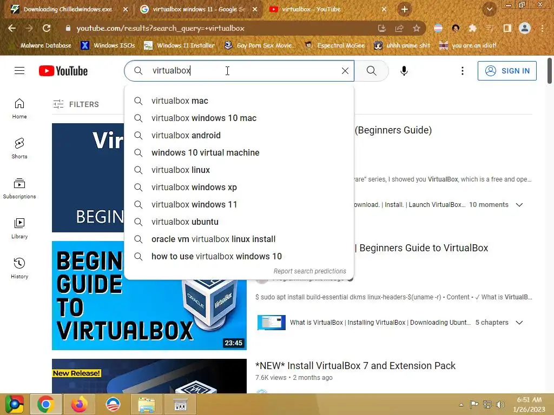Open Chrome three-dot menu
This screenshot has height=415, width=554.
coord(542,28)
